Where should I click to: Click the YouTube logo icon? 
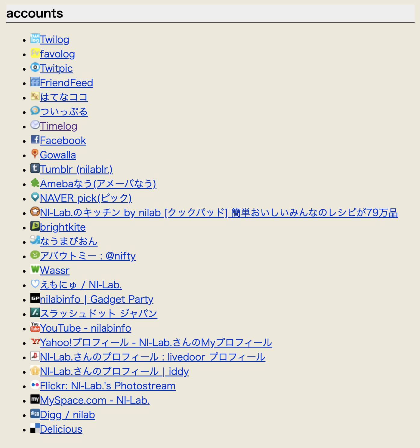coord(35,327)
